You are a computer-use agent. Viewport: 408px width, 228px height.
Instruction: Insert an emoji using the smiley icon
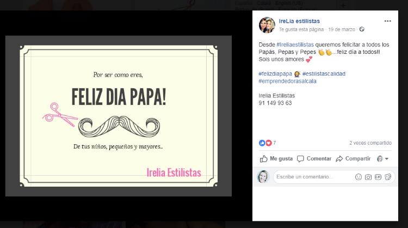[358, 177]
